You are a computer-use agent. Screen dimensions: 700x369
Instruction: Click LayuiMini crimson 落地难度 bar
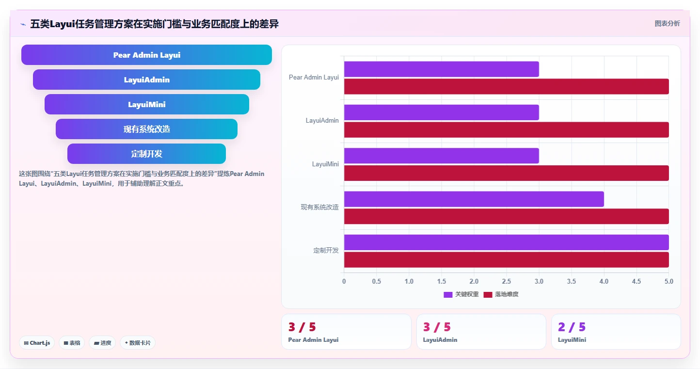(506, 173)
